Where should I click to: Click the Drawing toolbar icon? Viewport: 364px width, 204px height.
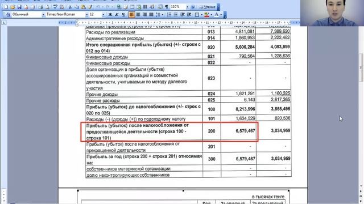point(152,7)
